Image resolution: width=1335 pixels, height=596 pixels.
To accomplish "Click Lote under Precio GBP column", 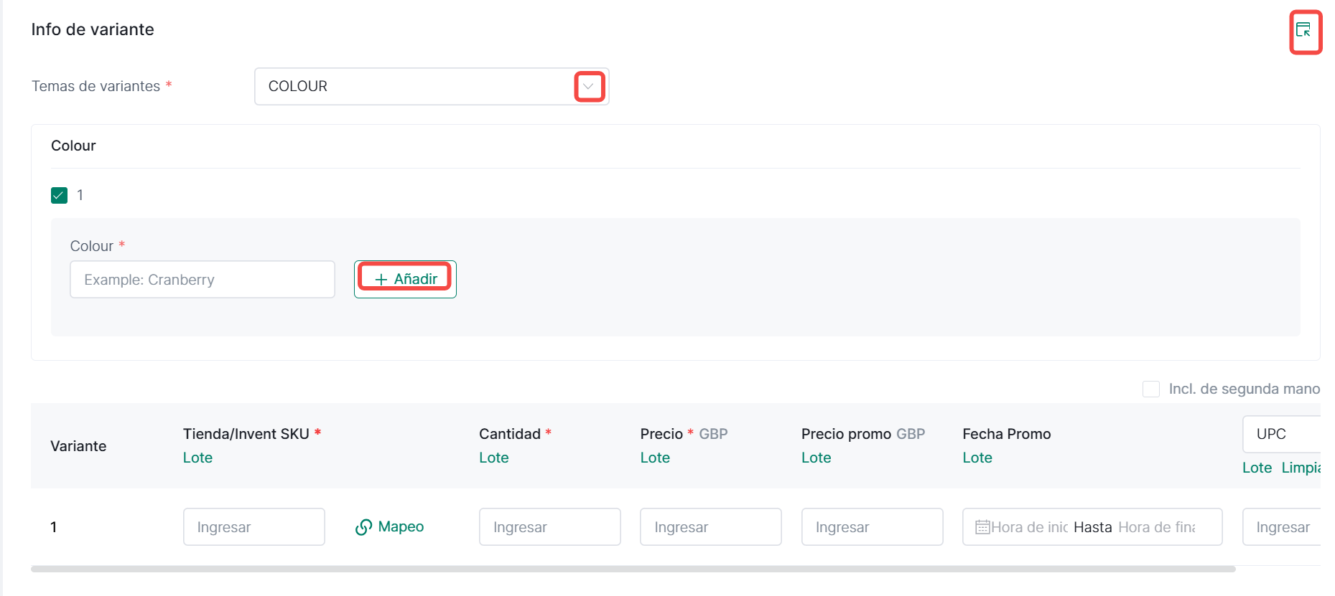I will pyautogui.click(x=655, y=458).
